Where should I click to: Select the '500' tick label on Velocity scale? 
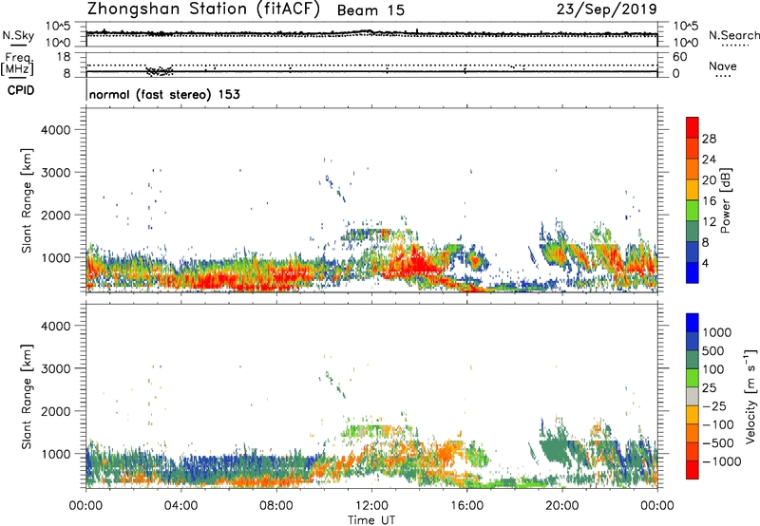(x=713, y=350)
